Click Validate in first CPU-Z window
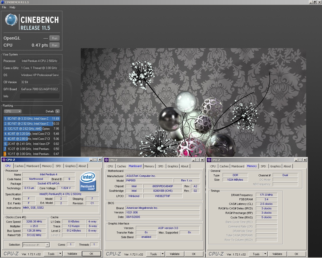The width and height of the screenshot is (322, 258). 72,254
